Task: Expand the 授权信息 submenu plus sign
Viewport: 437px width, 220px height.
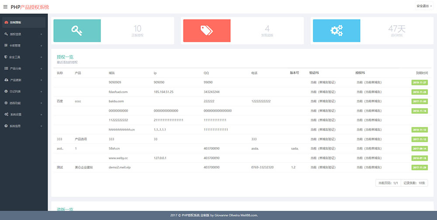Action: 41,34
